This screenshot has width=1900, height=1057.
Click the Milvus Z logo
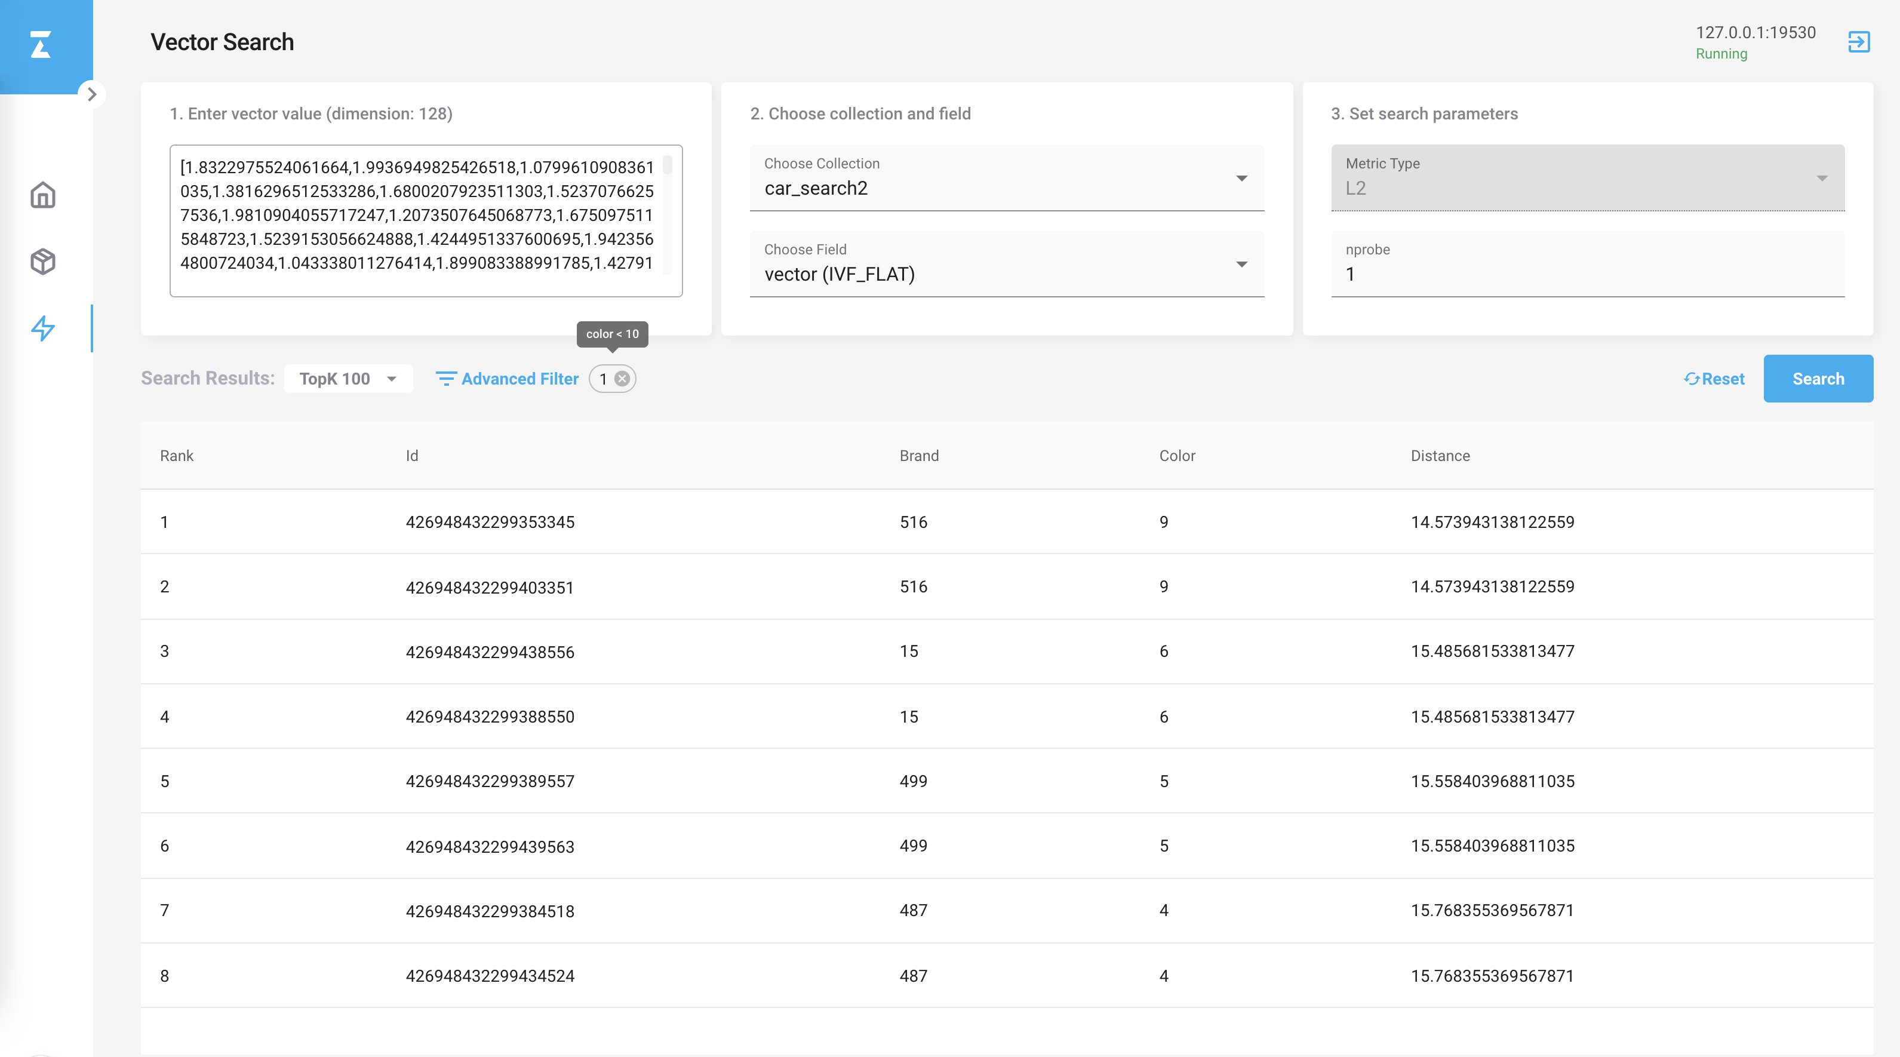pos(41,44)
